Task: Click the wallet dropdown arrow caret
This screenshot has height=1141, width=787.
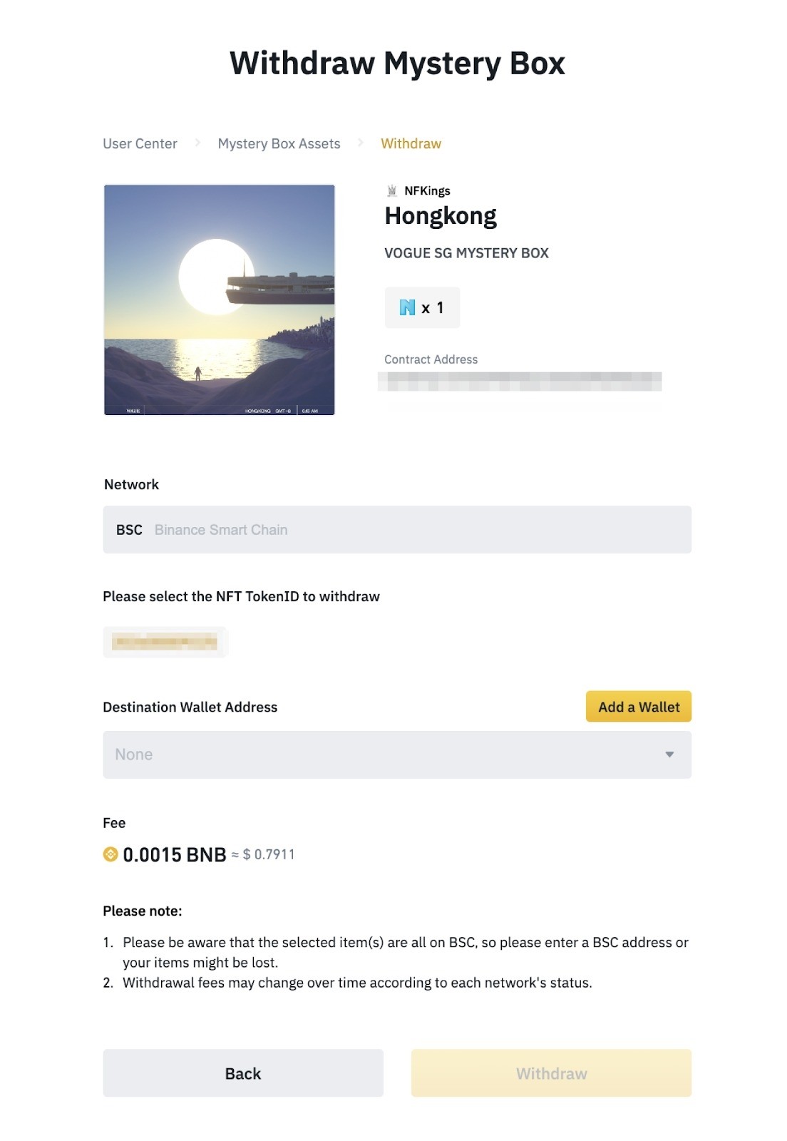Action: (669, 754)
